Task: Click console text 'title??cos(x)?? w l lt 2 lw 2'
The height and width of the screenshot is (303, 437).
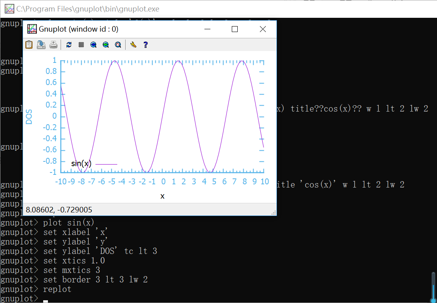Action: pos(359,109)
